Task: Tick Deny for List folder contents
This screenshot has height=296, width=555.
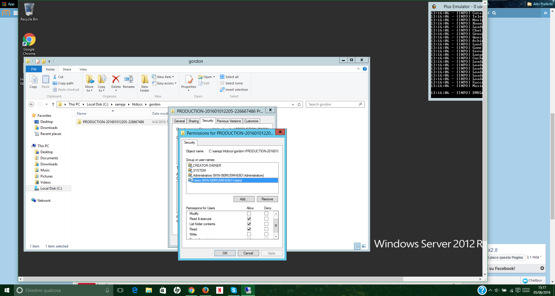Action: tap(266, 224)
